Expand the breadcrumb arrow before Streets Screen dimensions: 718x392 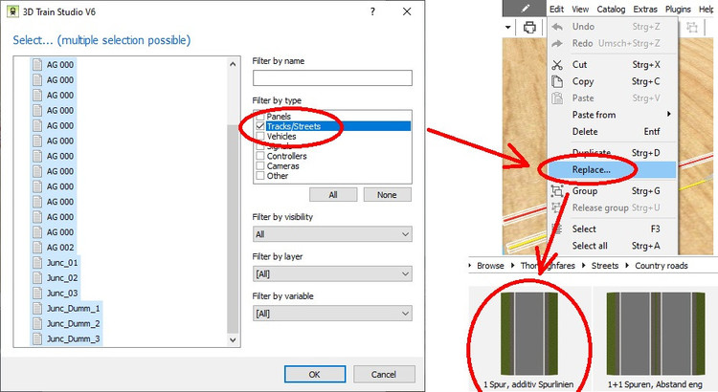pos(584,265)
